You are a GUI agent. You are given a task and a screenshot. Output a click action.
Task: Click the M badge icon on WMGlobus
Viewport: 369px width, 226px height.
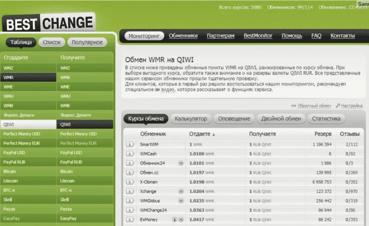181,201
